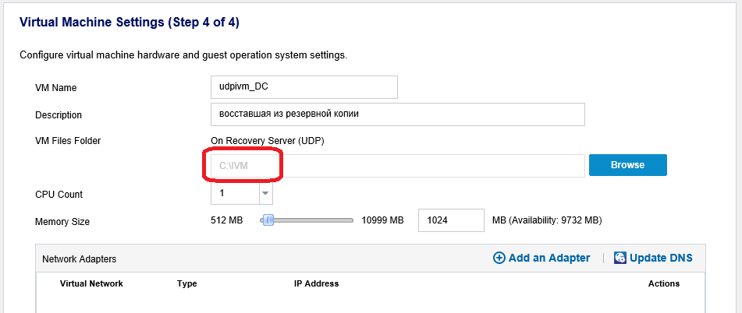Click the 512 MB minimum label

[x=227, y=220]
